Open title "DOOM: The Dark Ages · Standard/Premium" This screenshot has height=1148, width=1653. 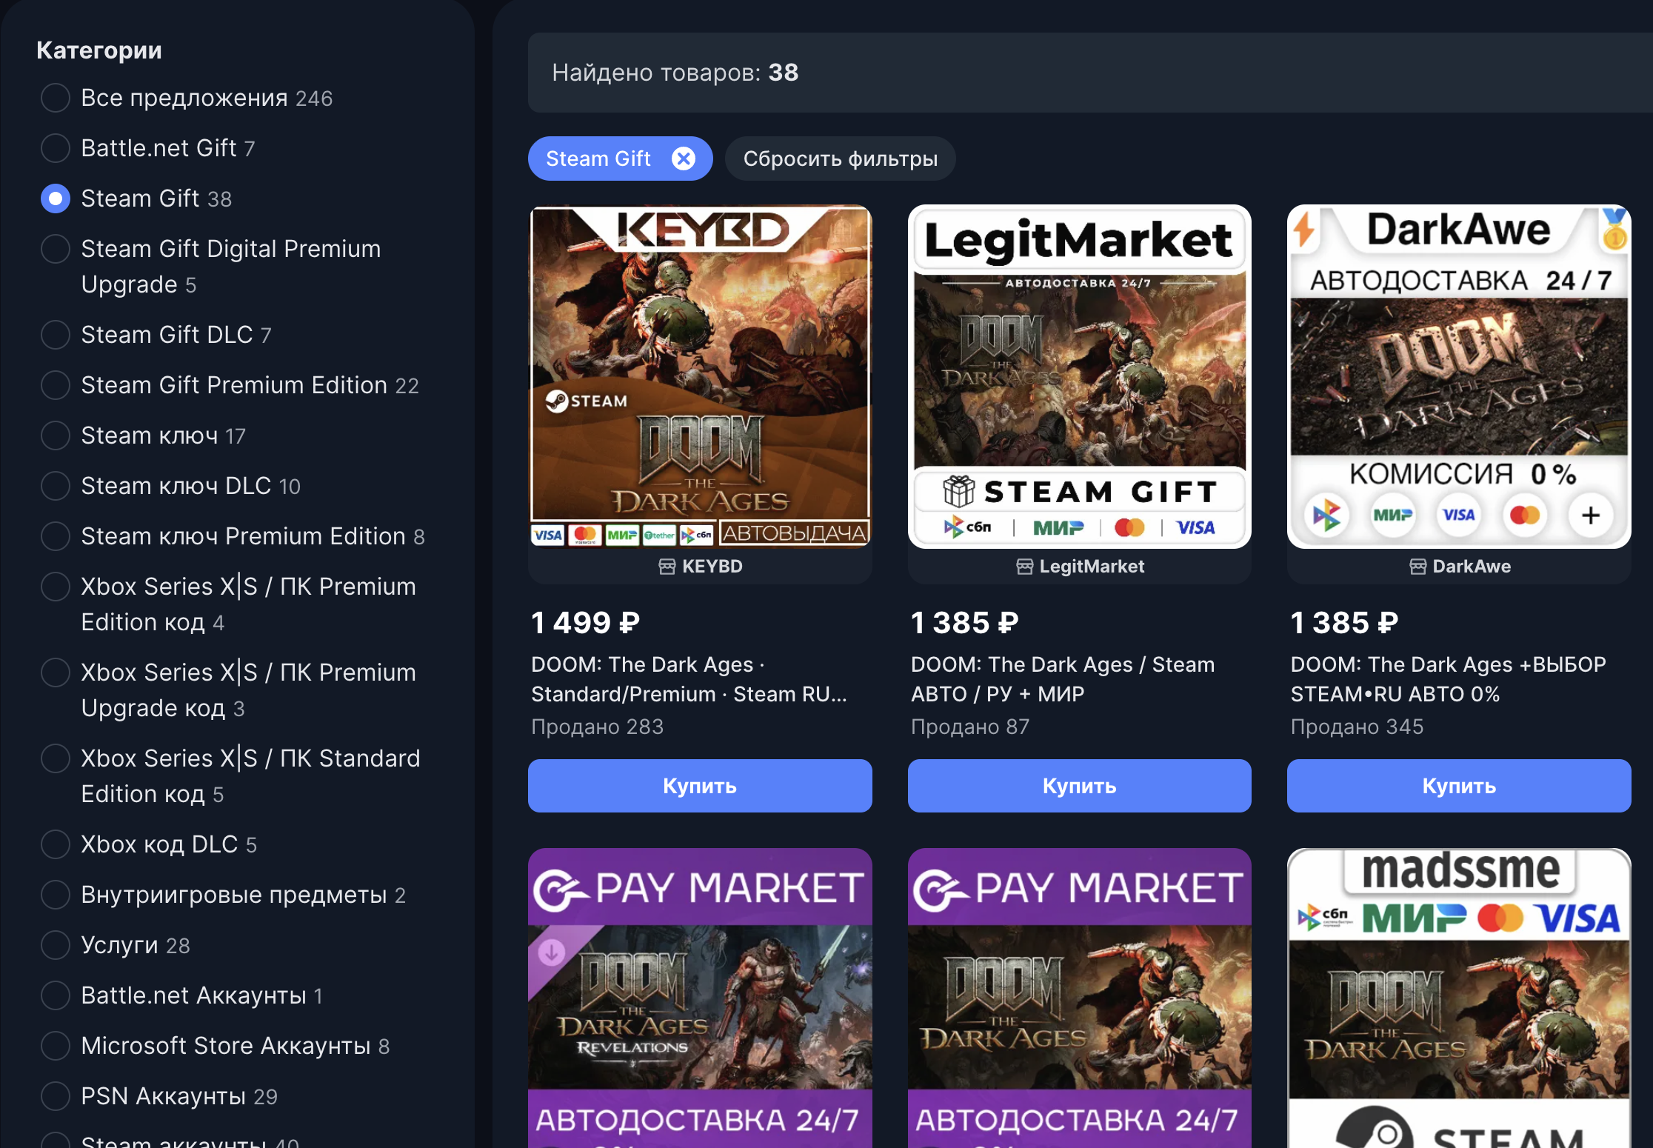tap(689, 679)
